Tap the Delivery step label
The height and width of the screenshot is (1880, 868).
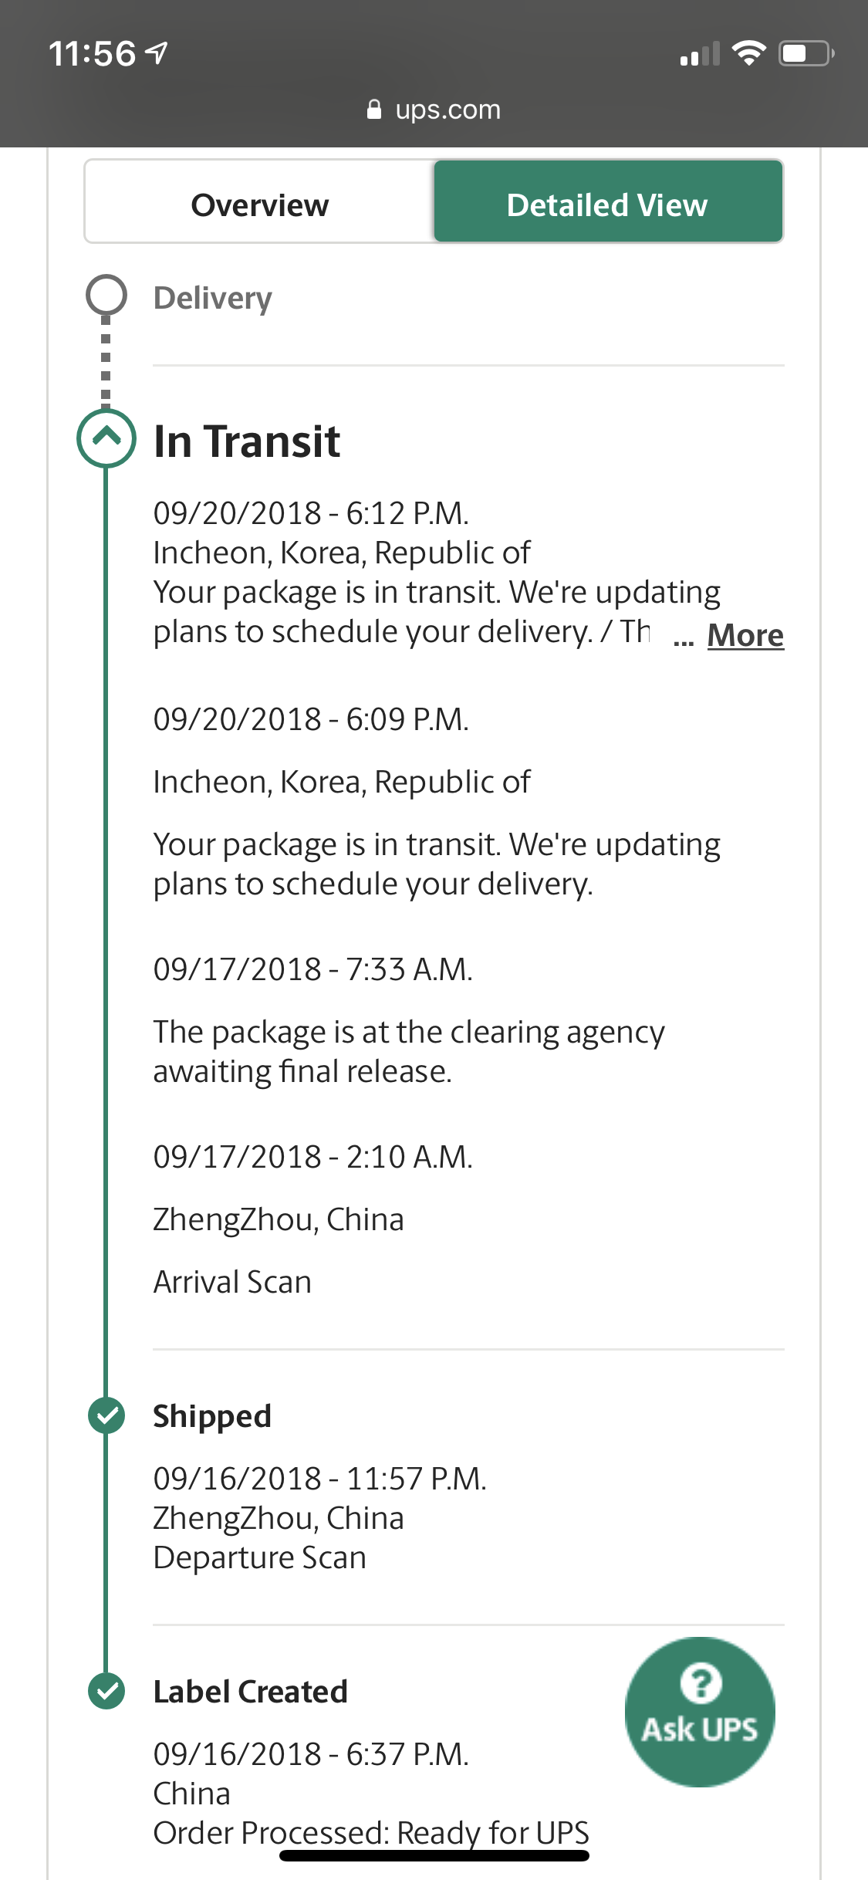coord(213,298)
